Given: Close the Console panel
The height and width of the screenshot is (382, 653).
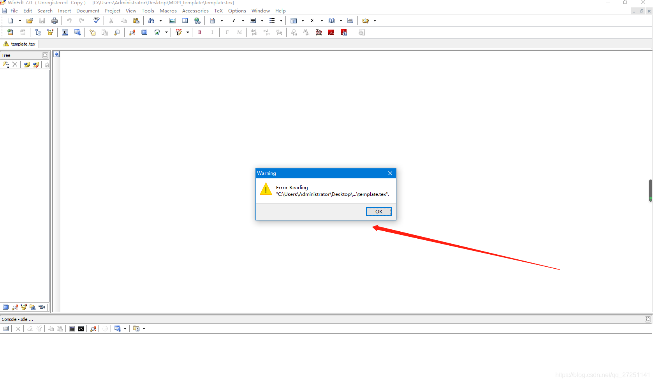Looking at the screenshot, I should (x=648, y=319).
